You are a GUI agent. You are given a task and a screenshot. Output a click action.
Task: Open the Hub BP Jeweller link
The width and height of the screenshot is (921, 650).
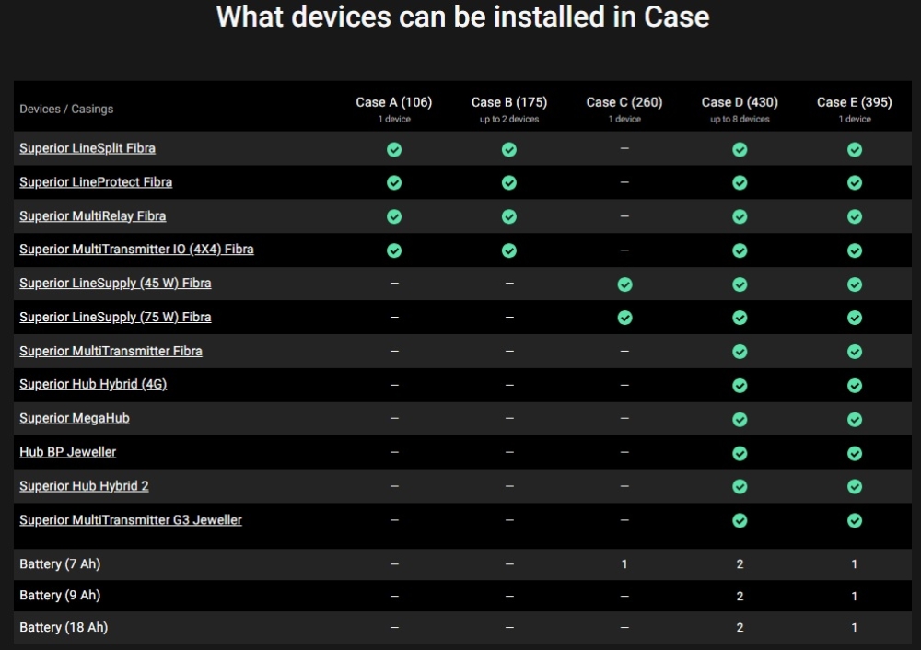(67, 452)
